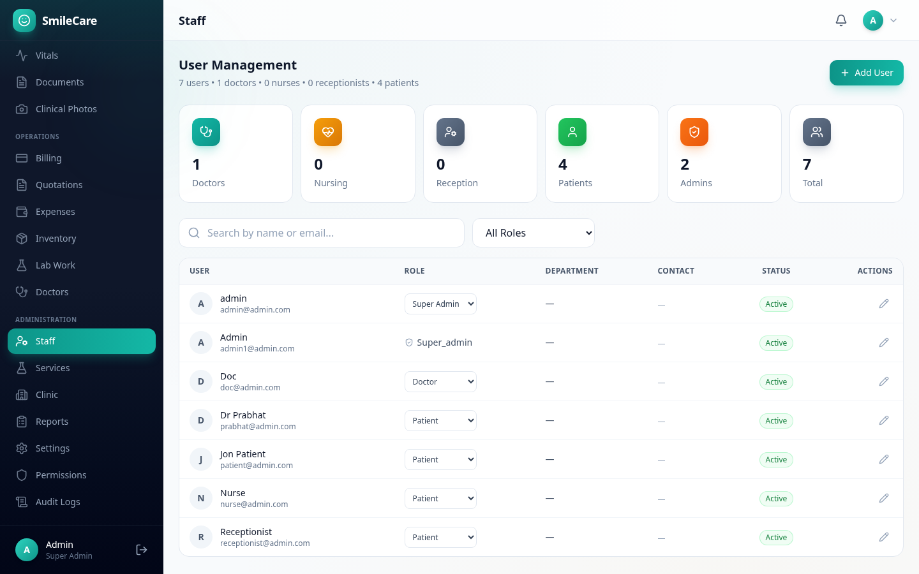Viewport: 919px width, 574px height.
Task: Open Vitals in the sidebar
Action: click(82, 55)
